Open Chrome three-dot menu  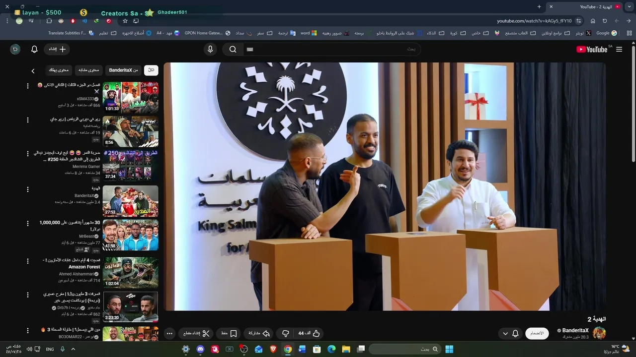(7, 21)
